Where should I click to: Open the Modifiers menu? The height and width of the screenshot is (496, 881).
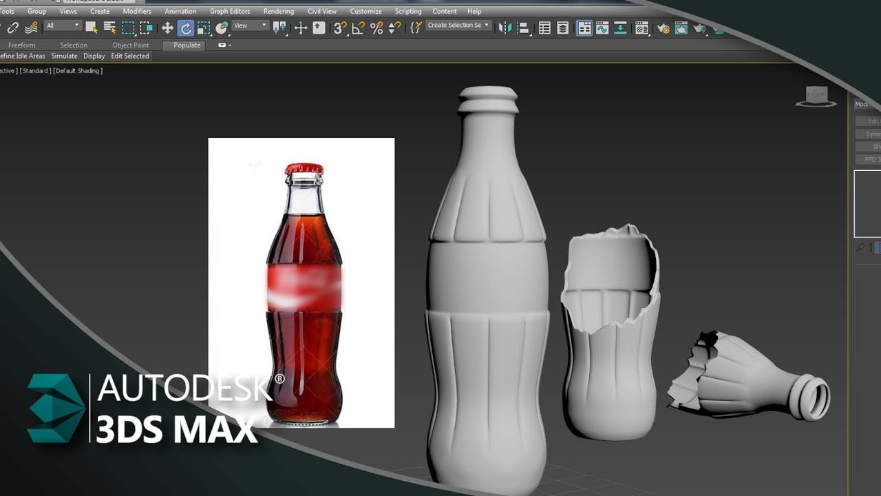137,11
